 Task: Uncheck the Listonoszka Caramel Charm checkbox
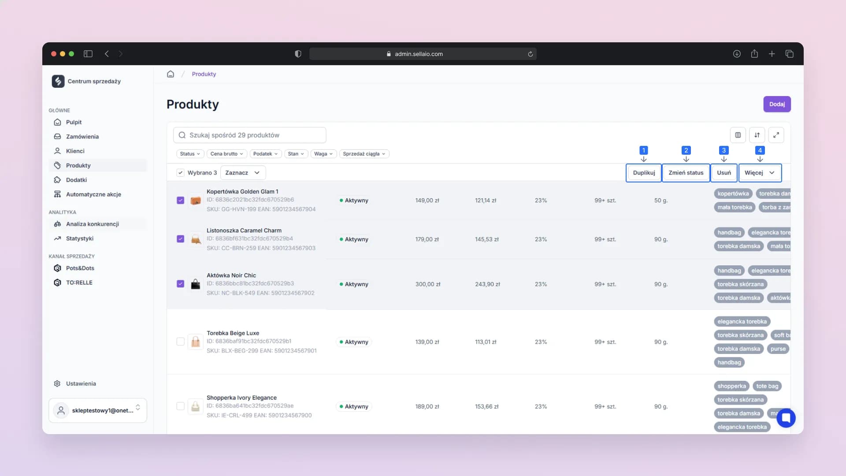180,239
